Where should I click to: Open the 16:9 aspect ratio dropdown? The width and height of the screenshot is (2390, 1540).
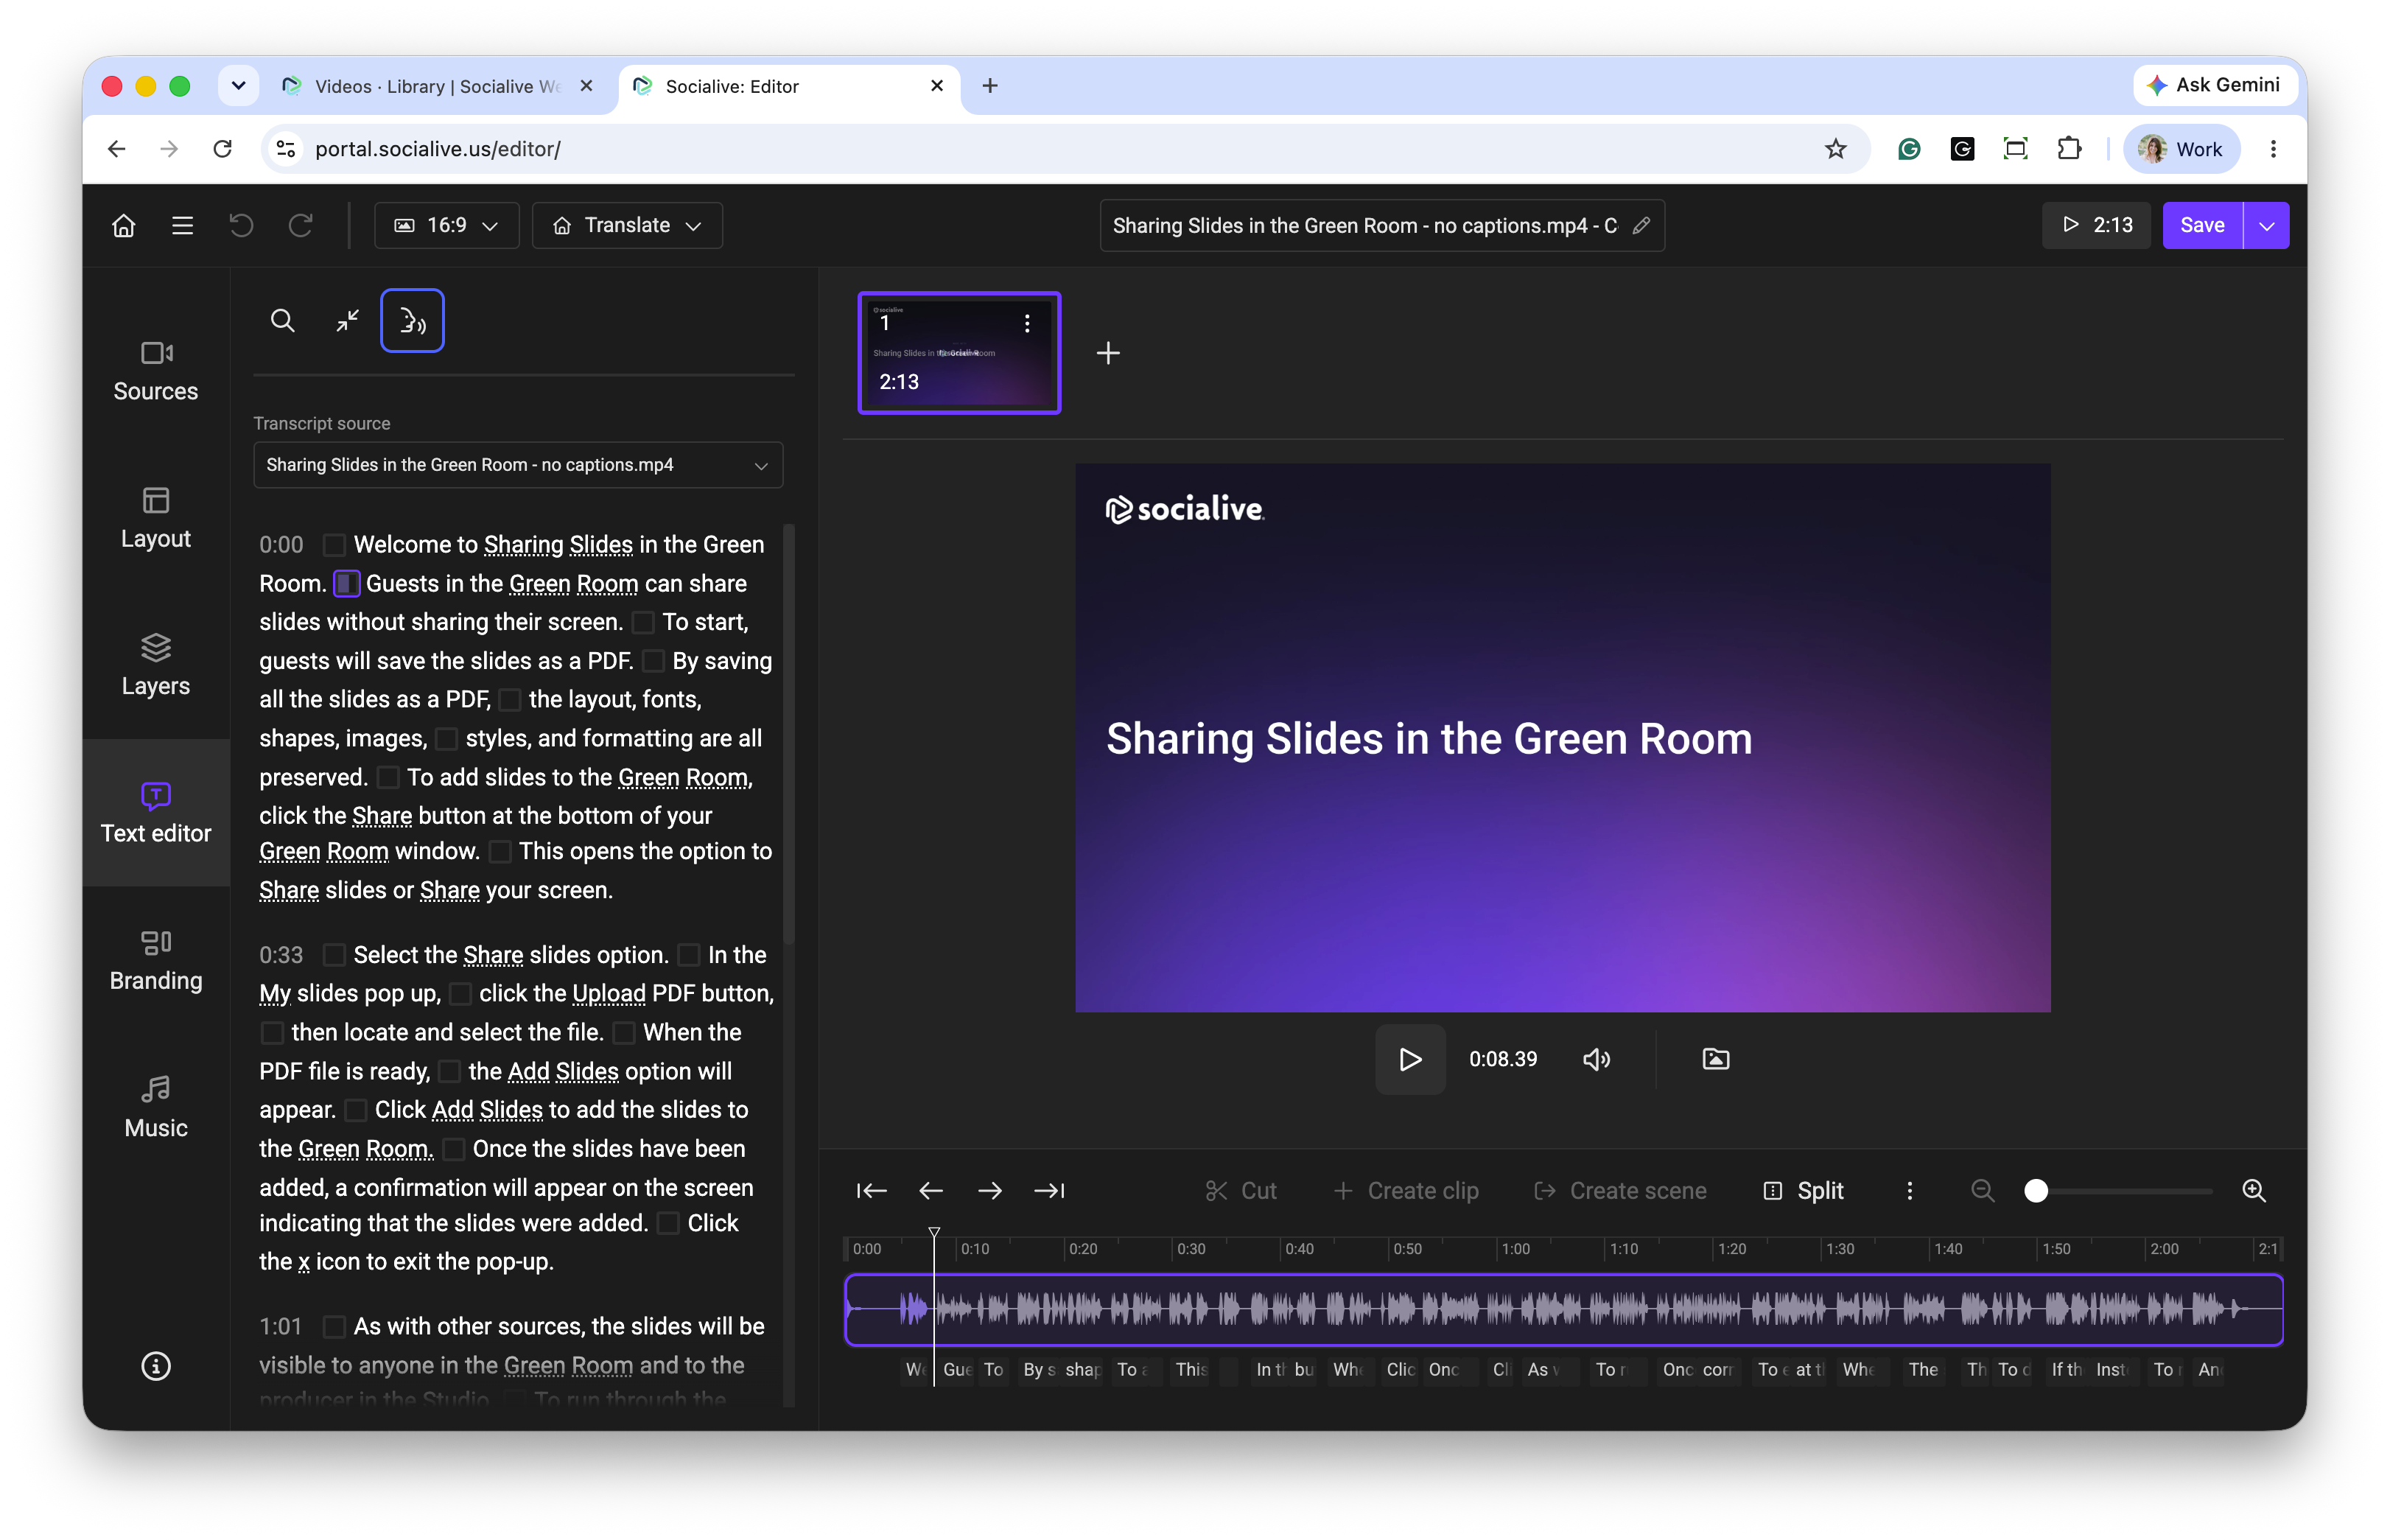coord(446,226)
